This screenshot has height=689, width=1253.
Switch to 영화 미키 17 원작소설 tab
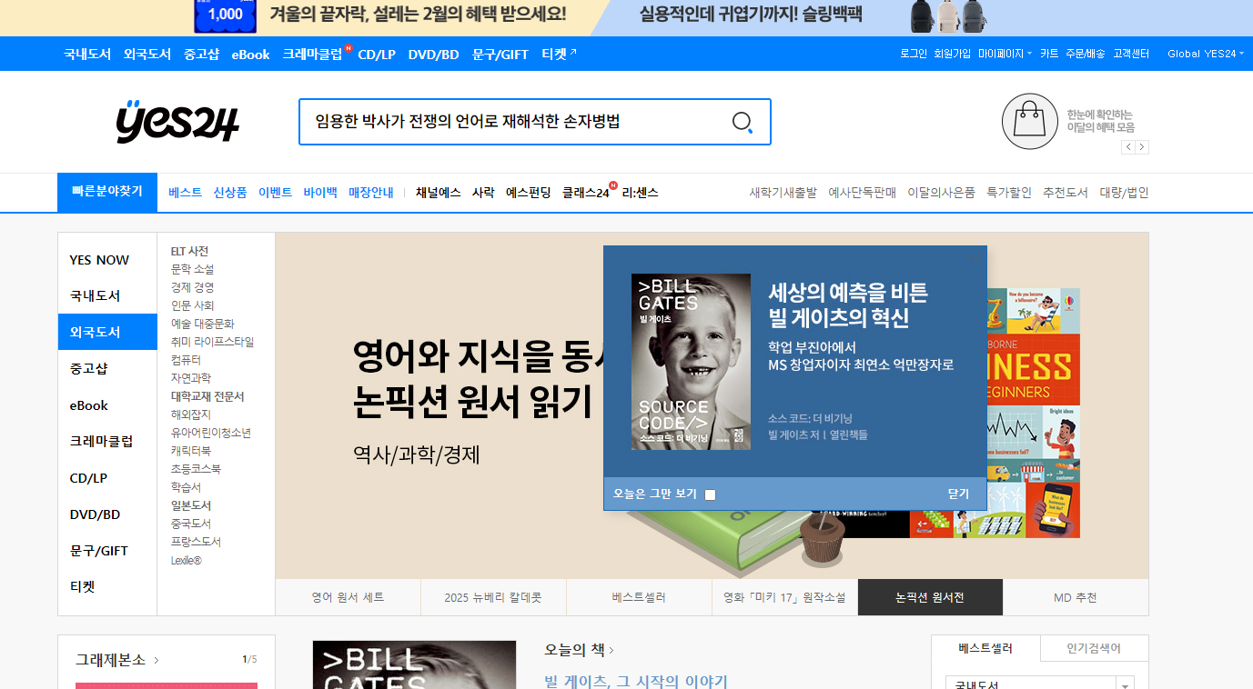point(784,597)
